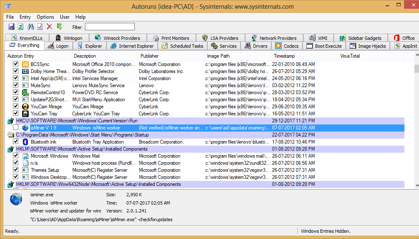Sort by the Timestamp column header
Viewport: 419px width, 239px height.
pyautogui.click(x=304, y=56)
